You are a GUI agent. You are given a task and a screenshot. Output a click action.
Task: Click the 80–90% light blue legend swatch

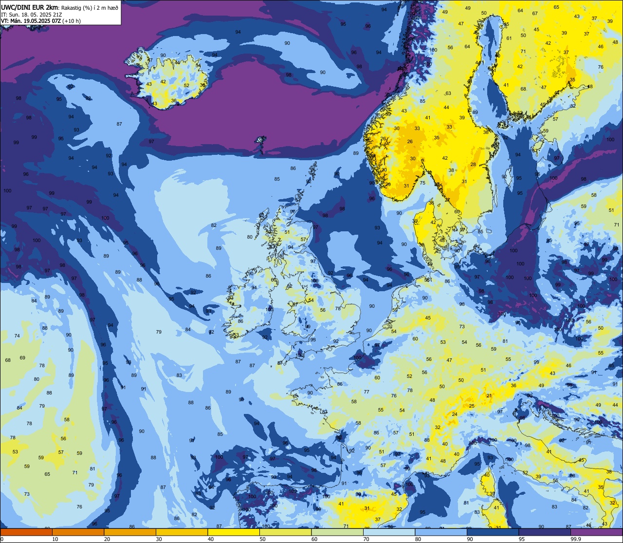click(441, 532)
